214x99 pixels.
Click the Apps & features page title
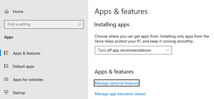[x=121, y=12]
